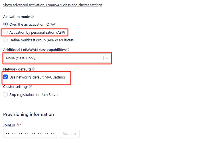Click Use network's default MAC settings label
Viewport: 206px width, 143px height.
click(x=37, y=77)
